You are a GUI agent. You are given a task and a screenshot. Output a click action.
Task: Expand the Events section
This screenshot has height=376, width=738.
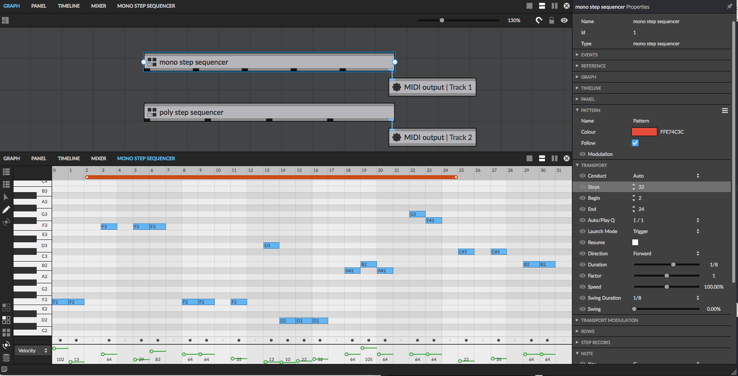click(652, 55)
